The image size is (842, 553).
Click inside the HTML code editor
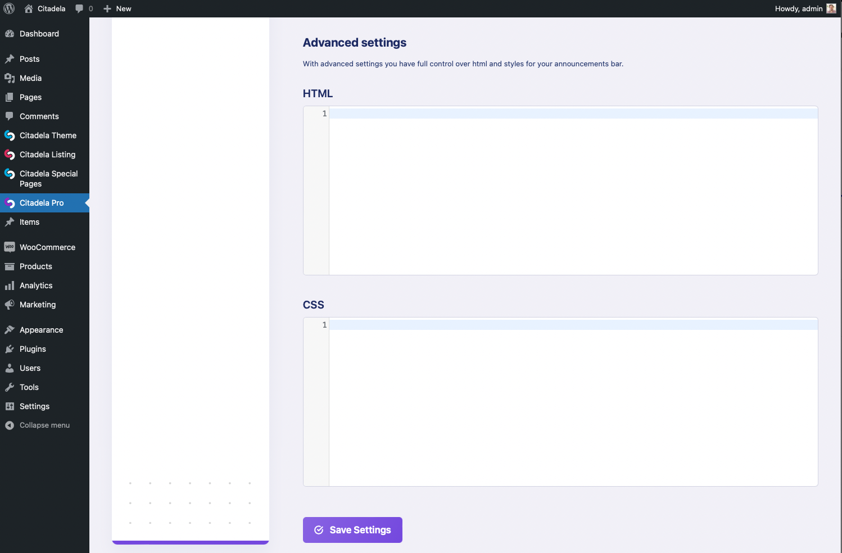[573, 191]
